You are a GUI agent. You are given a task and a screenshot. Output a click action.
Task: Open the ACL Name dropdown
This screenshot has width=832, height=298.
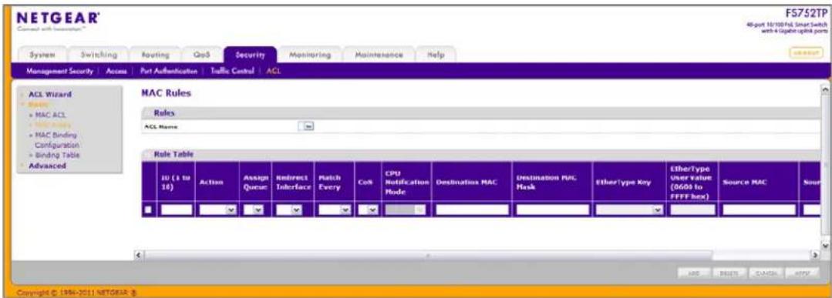[x=307, y=127]
